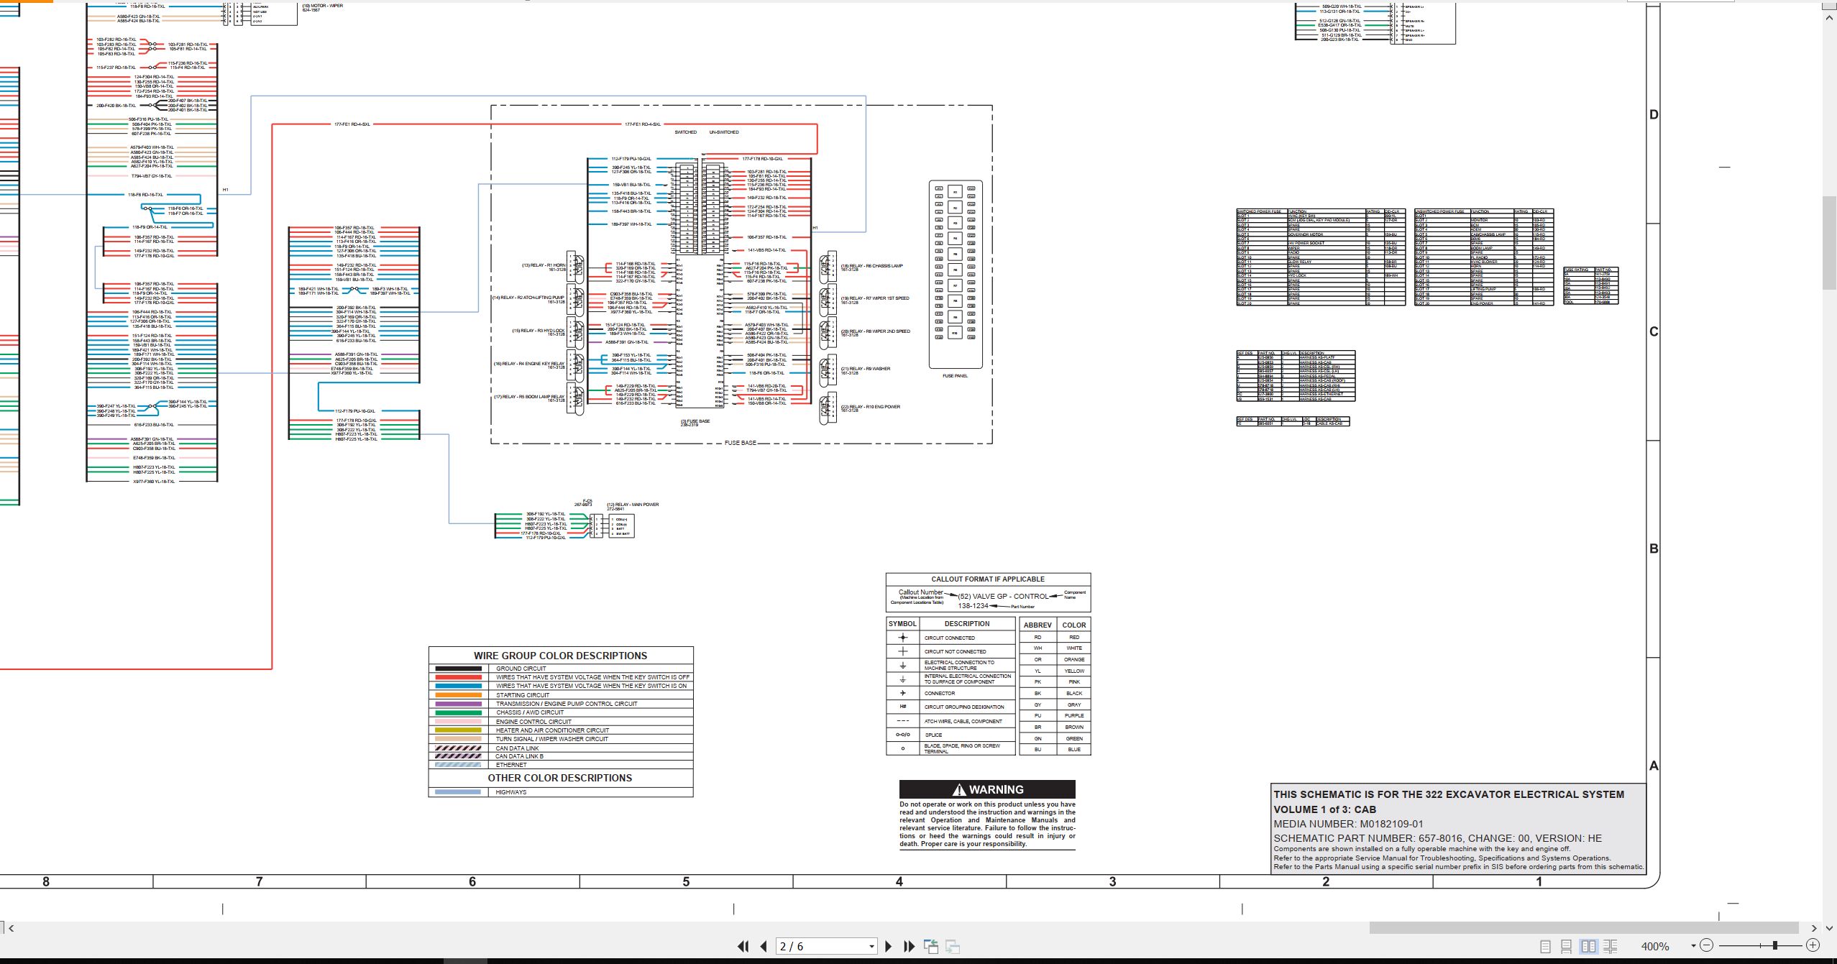
Task: Select two-page continuous scrolling view
Action: click(x=1610, y=947)
